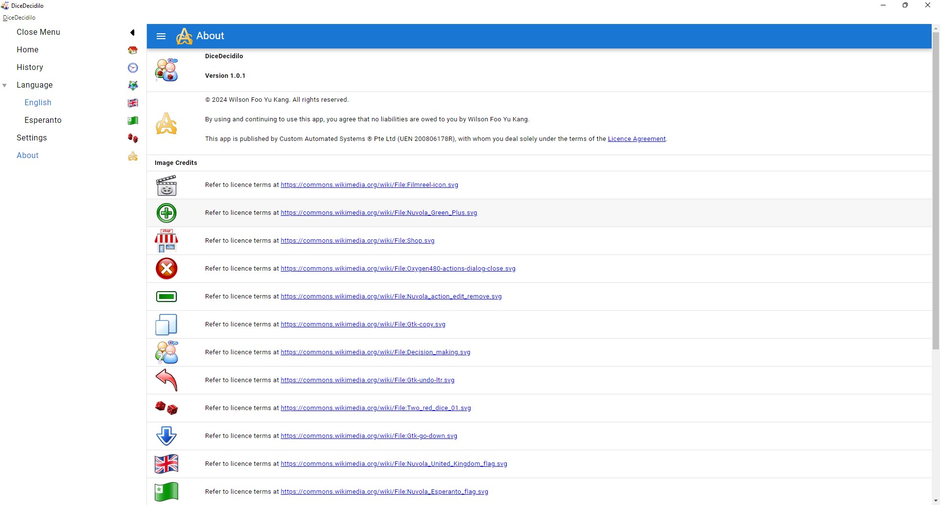This screenshot has width=940, height=505.
Task: Click the gold publisher logo beside the copyright text
Action: pos(166,123)
